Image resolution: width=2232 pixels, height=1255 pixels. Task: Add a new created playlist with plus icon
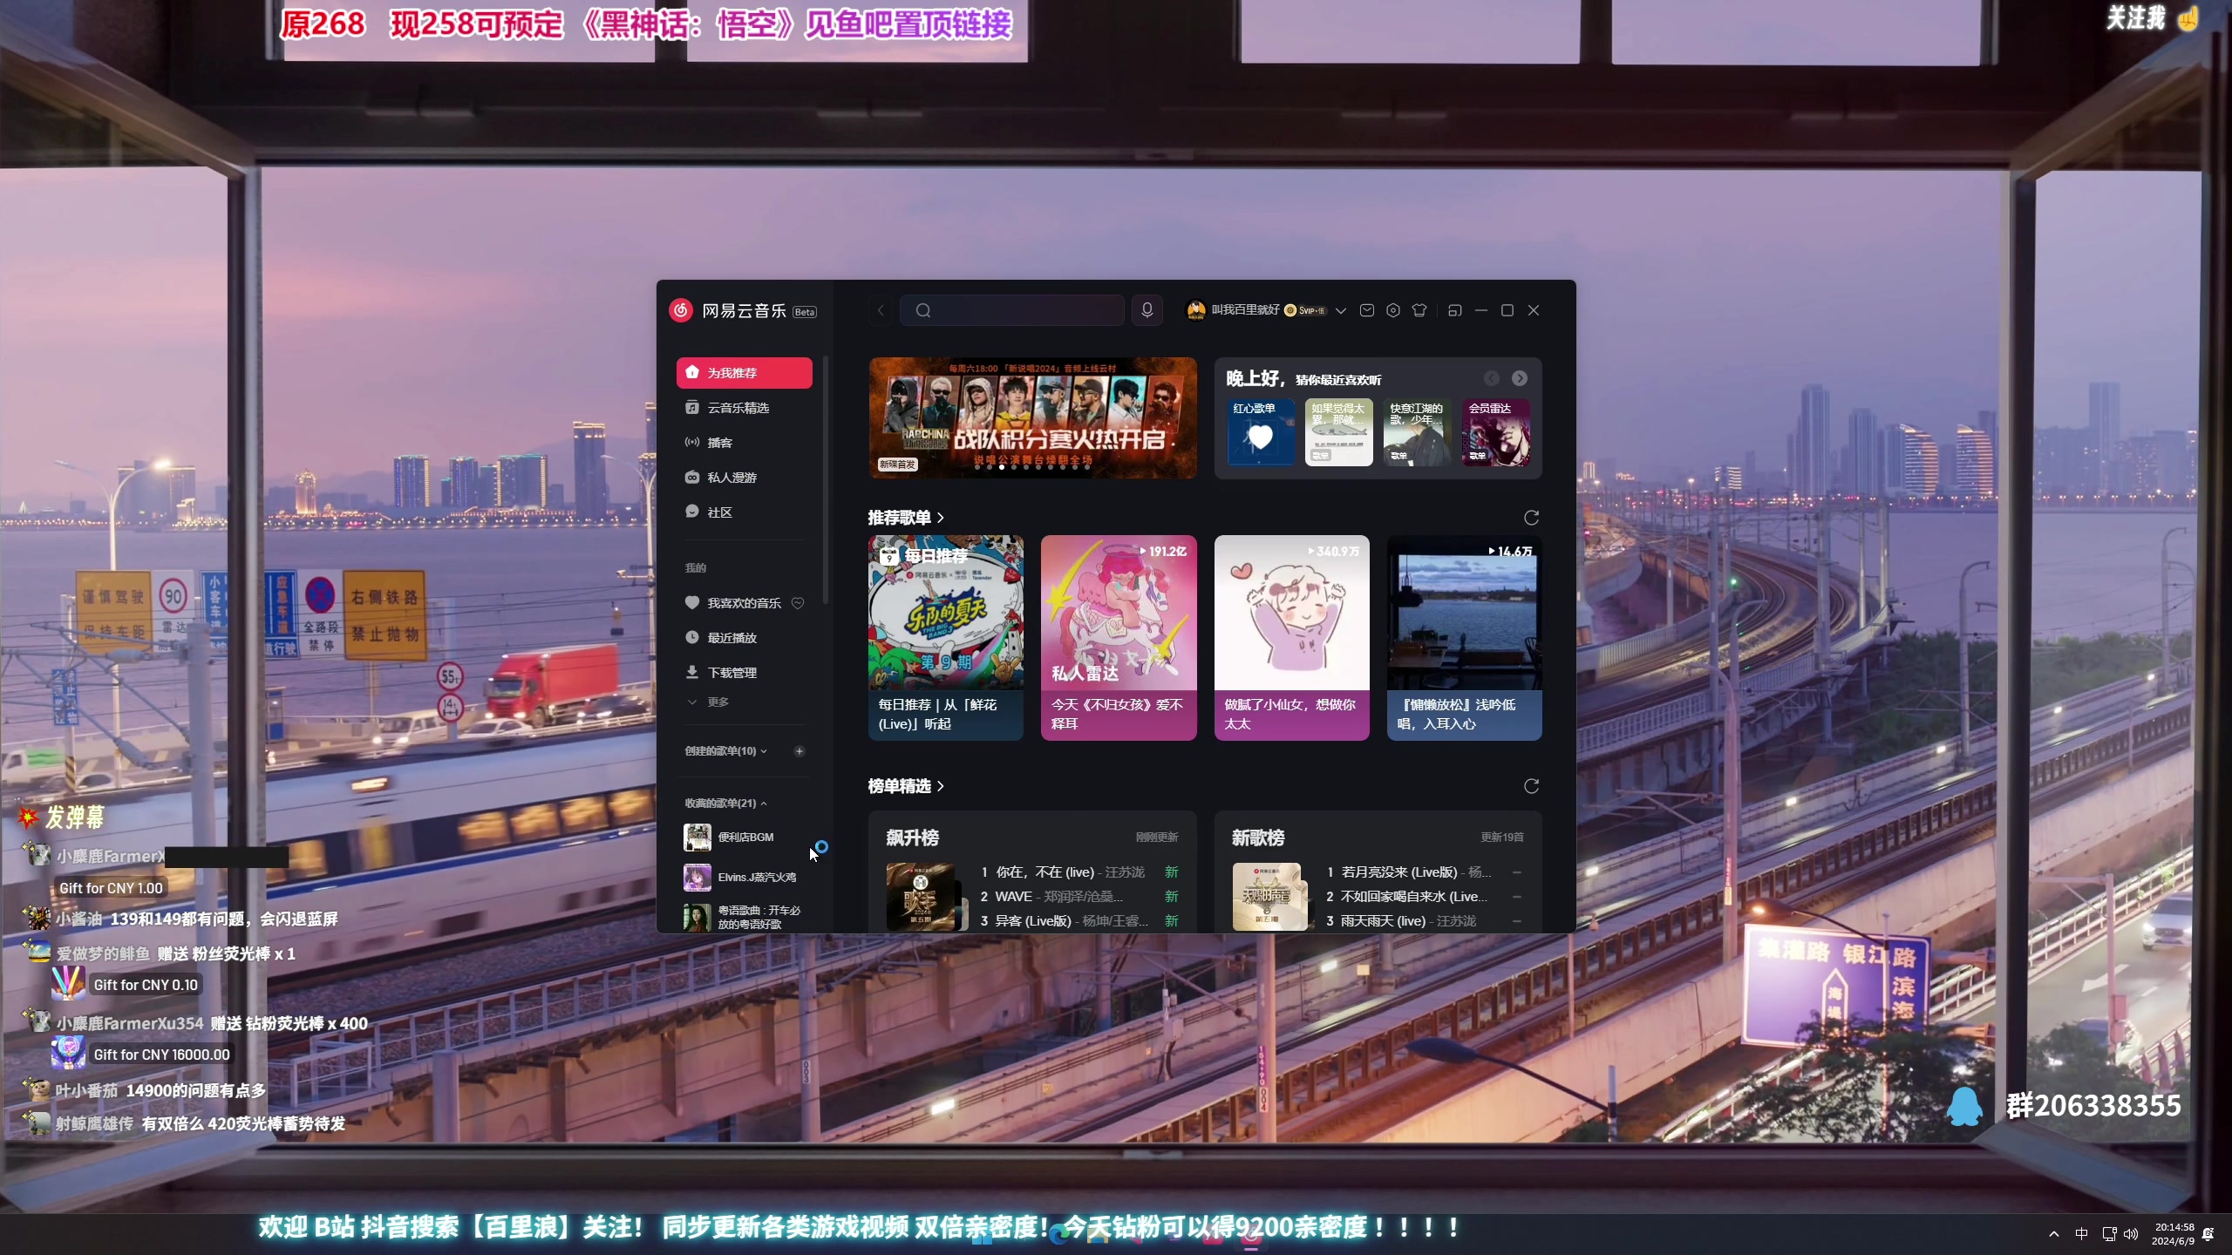(x=799, y=751)
